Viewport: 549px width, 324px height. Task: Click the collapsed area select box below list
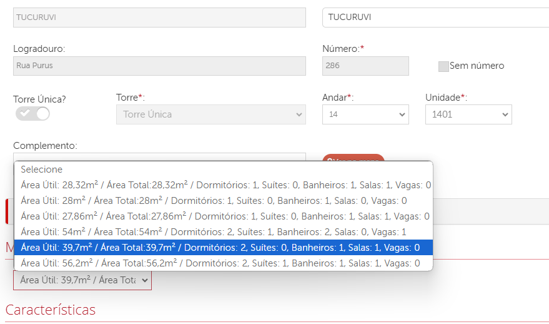click(82, 280)
